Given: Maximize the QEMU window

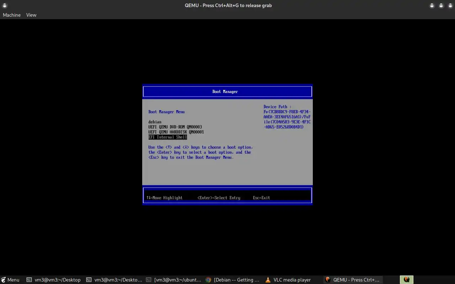Looking at the screenshot, I should [x=441, y=5].
